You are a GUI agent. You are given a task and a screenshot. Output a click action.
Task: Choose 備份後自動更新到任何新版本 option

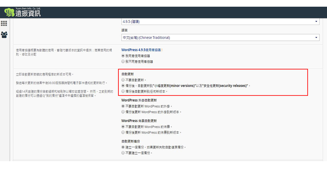point(123,91)
